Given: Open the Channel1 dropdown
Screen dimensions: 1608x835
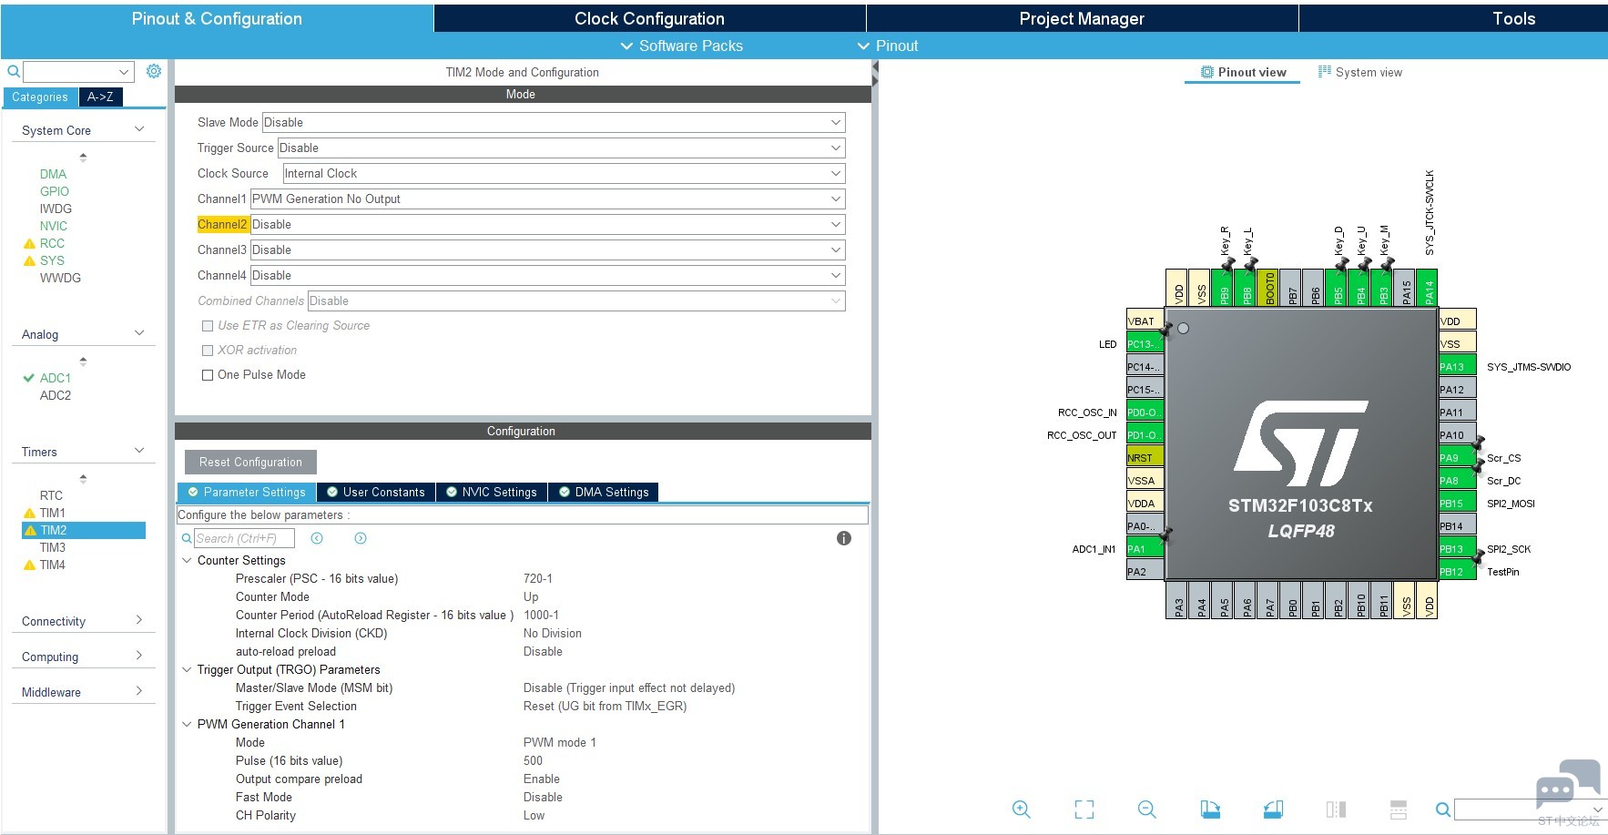Looking at the screenshot, I should [547, 199].
